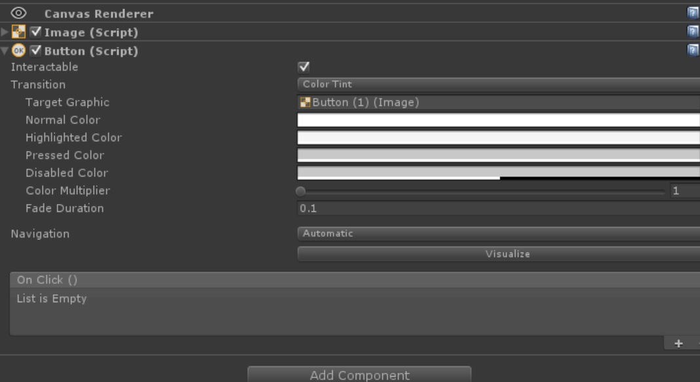Click the Highlighted Color label
Viewport: 700px width, 382px height.
73,138
